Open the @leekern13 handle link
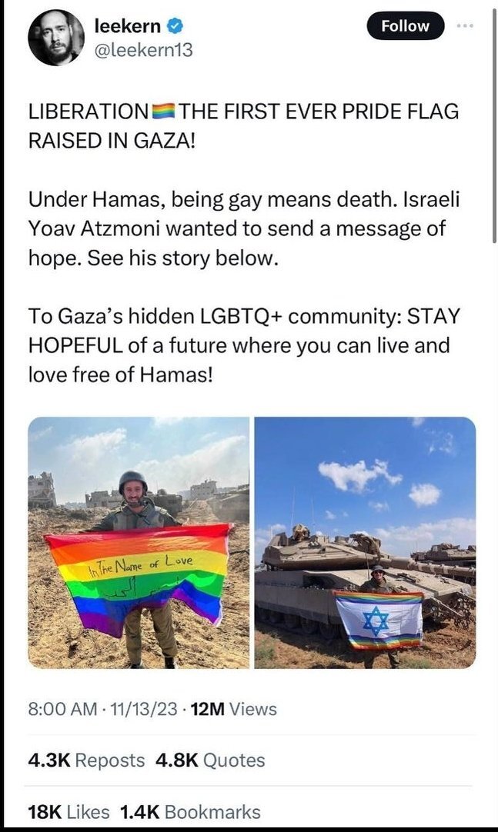The height and width of the screenshot is (832, 498). [x=143, y=51]
